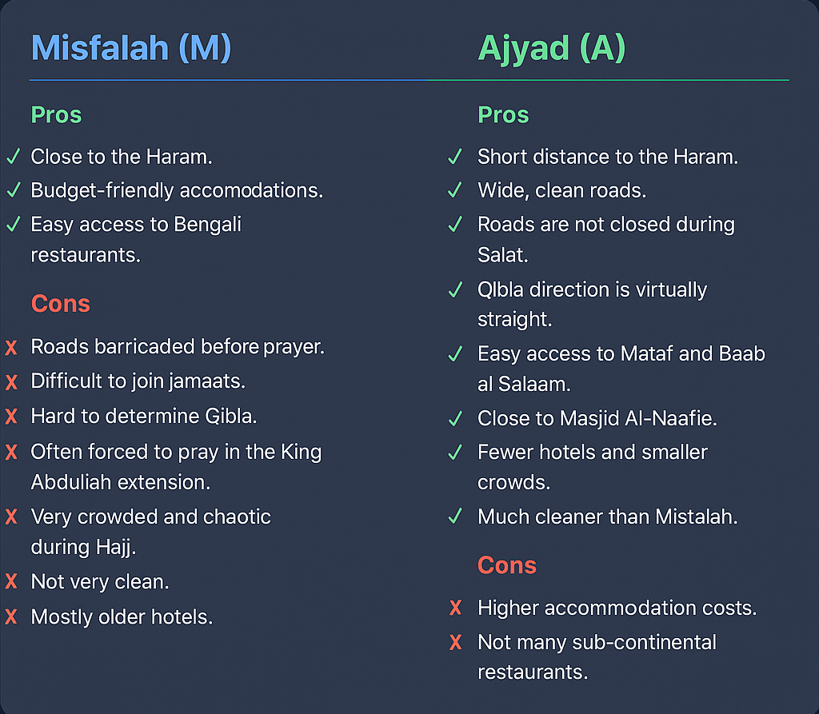Click the red X beside "Roads barricaded before prayer."

[x=12, y=348]
